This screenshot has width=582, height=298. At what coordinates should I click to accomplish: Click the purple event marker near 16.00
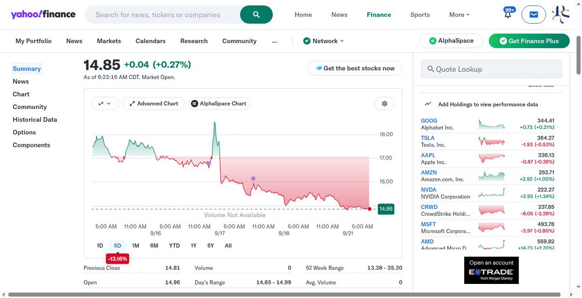tap(253, 179)
